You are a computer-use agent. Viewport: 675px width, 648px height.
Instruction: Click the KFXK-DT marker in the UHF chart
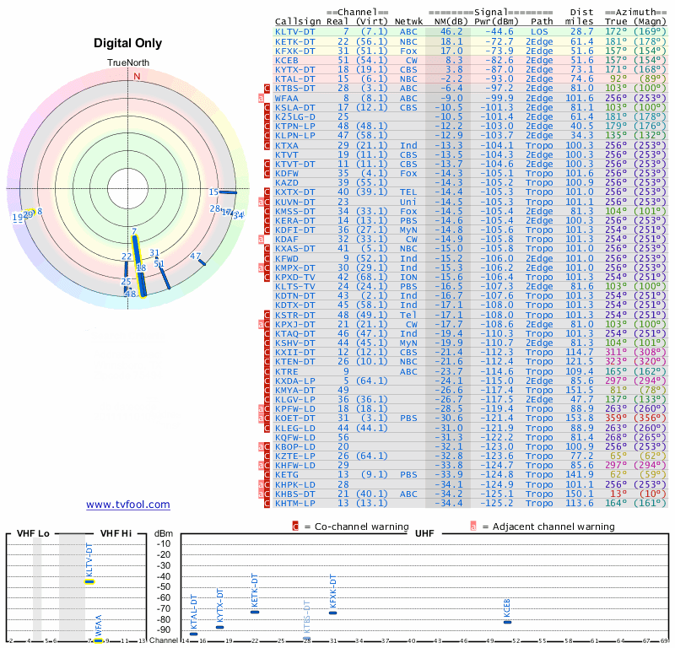point(332,613)
